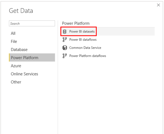This screenshot has width=164, height=134.
Task: Select the File category
Action: click(32, 41)
